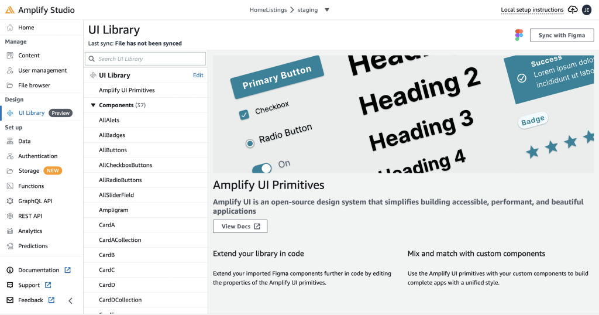Click the GraphQL API icon
Viewport: 599px width, 315px height.
(10, 201)
